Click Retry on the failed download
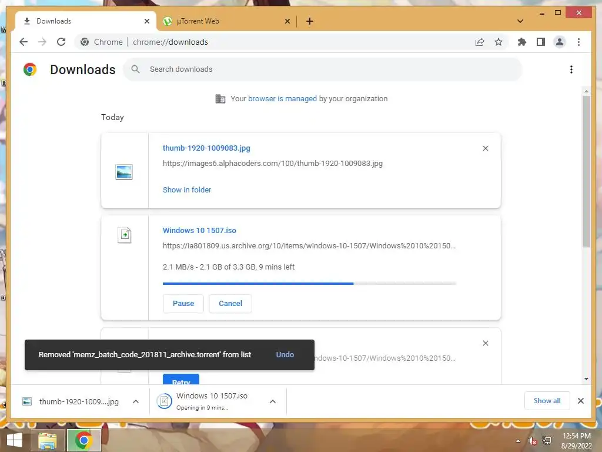The width and height of the screenshot is (602, 452). [181, 380]
